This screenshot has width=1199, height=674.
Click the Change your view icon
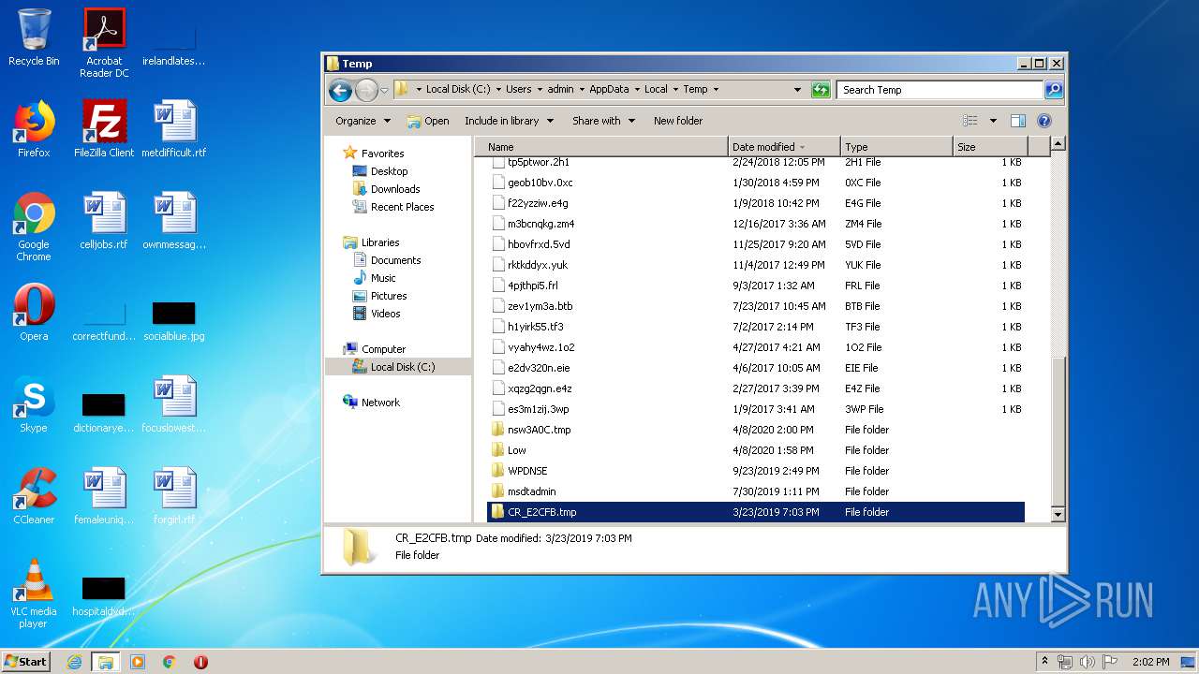pos(970,121)
